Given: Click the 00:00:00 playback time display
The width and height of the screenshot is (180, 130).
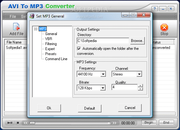Looking at the screenshot, I should tap(128, 123).
